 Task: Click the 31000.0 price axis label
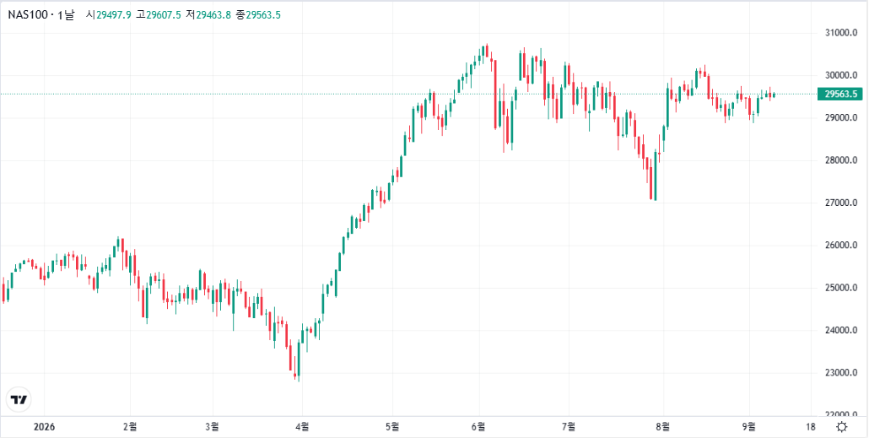839,33
